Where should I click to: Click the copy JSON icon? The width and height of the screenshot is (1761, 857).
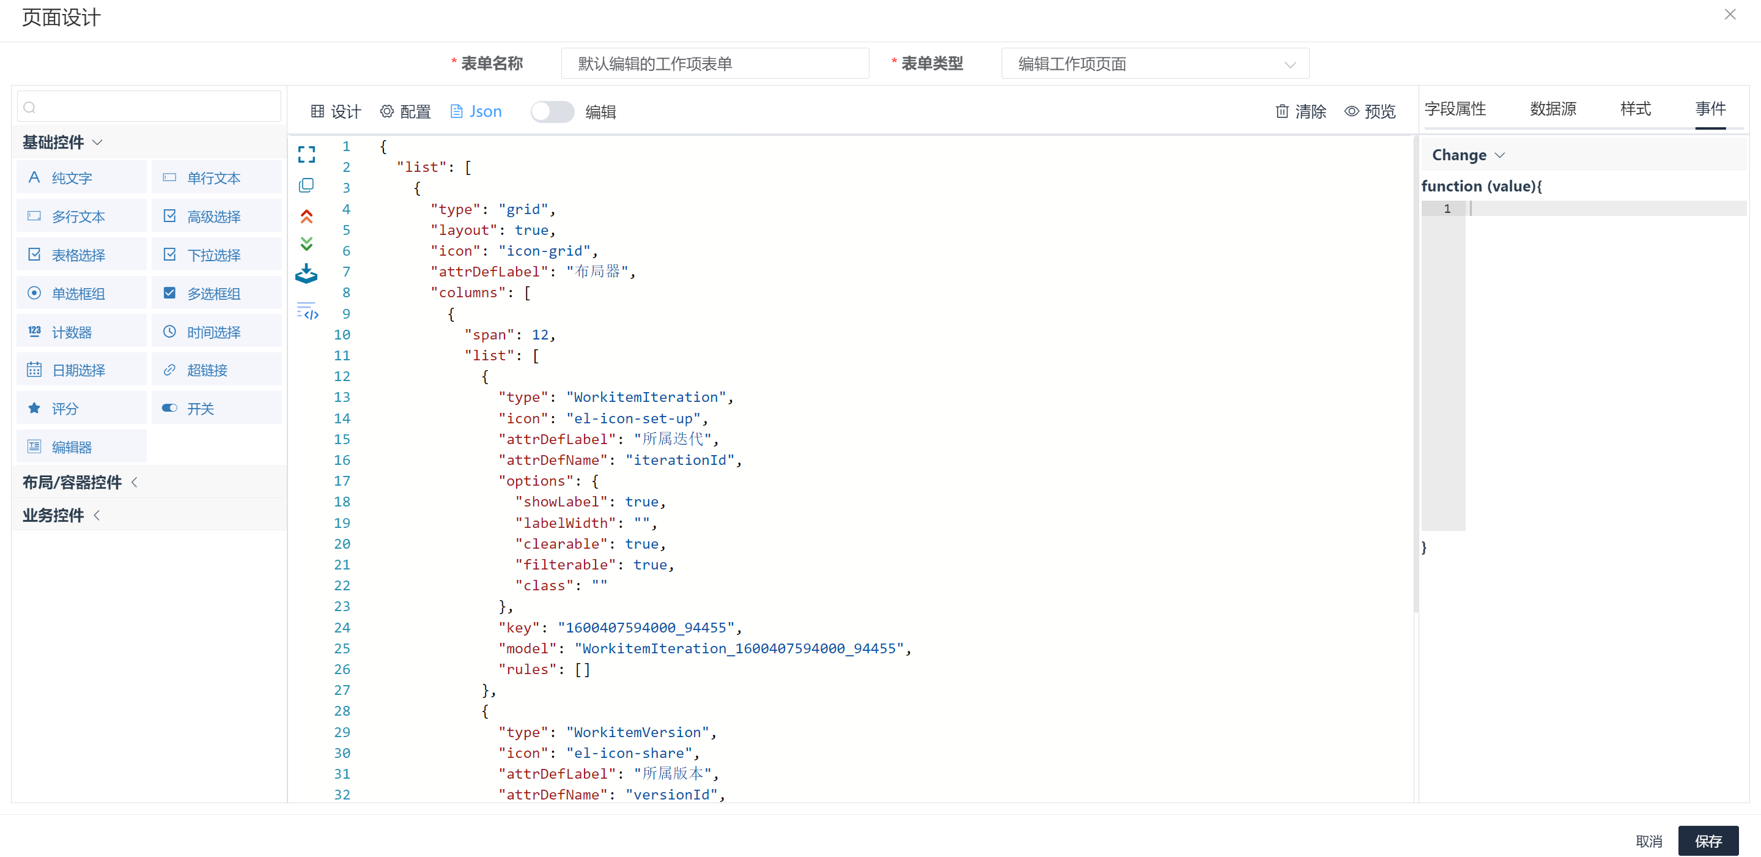306,185
